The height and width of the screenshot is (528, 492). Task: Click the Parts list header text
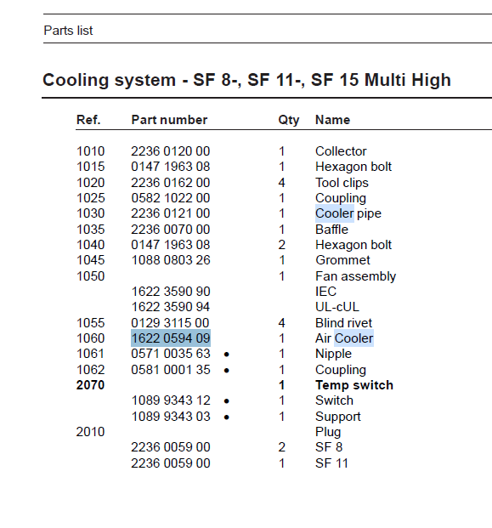coord(68,31)
